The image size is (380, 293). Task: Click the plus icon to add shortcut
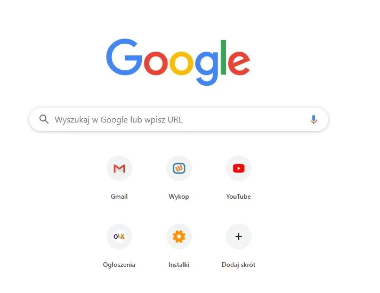[238, 237]
